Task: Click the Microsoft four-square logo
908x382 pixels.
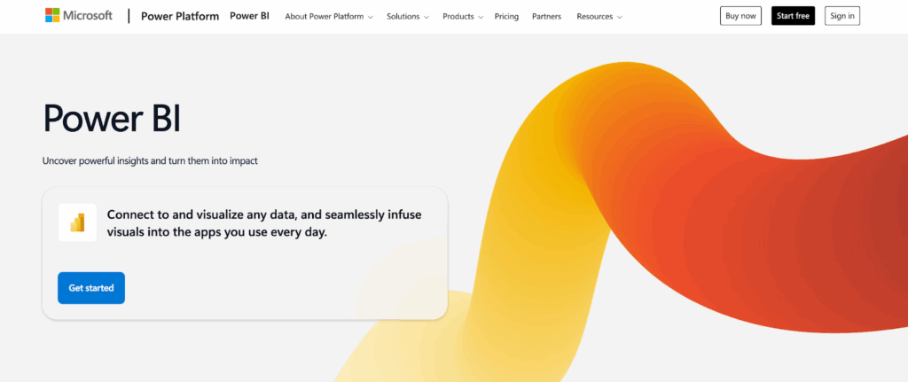Action: pyautogui.click(x=54, y=16)
